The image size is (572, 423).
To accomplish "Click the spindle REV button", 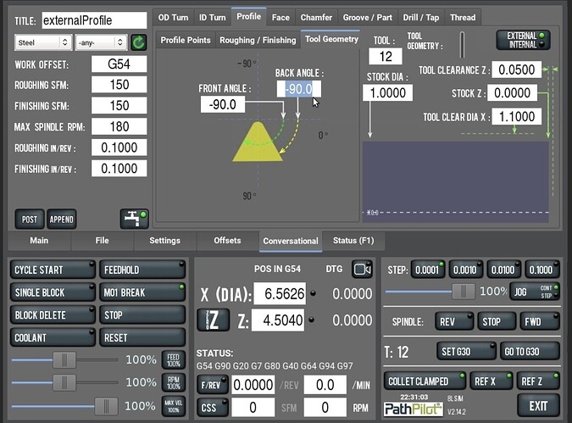I will tap(454, 321).
